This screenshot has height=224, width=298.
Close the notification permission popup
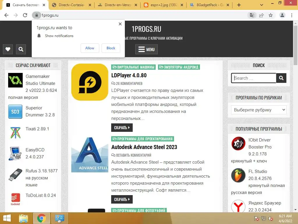(120, 24)
